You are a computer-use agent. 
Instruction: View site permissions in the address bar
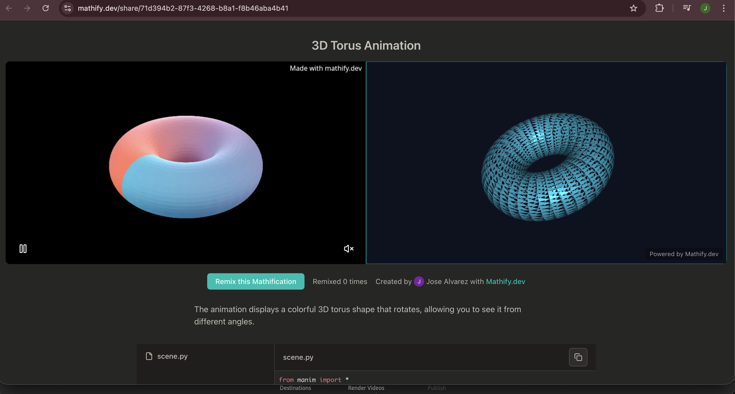coord(67,8)
